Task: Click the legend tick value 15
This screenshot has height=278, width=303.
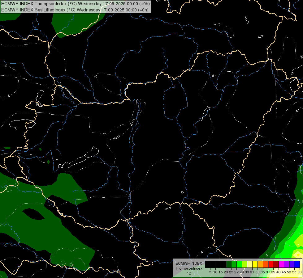Action: click(x=221, y=272)
